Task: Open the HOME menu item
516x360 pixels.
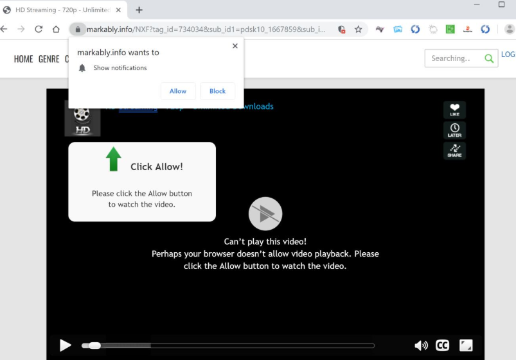Action: 23,59
